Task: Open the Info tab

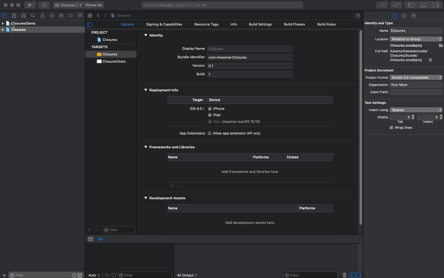Action: coord(234,24)
